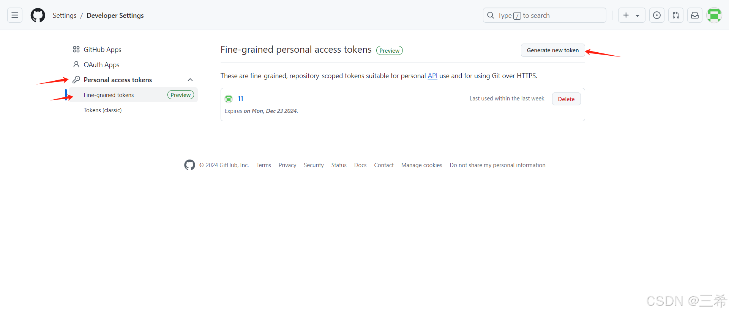Image resolution: width=729 pixels, height=313 pixels.
Task: Click the plus Create new icon
Action: pyautogui.click(x=626, y=15)
